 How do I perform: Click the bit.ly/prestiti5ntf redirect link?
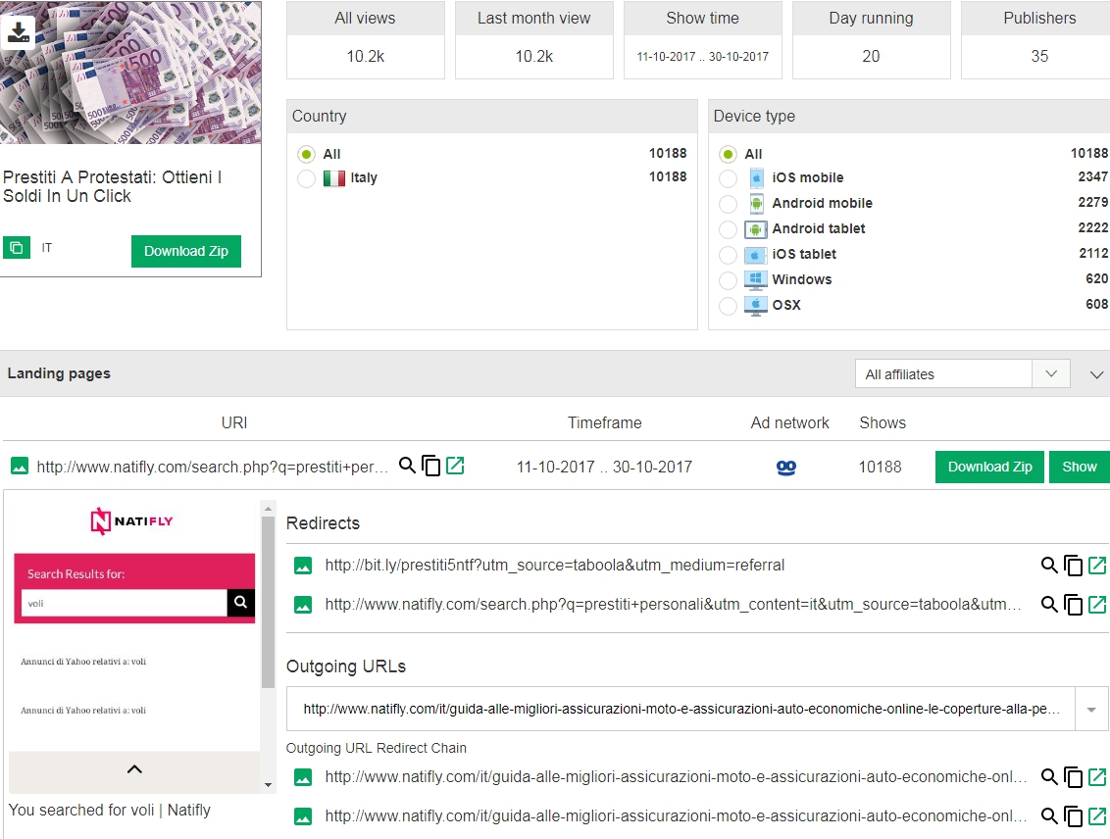point(554,566)
